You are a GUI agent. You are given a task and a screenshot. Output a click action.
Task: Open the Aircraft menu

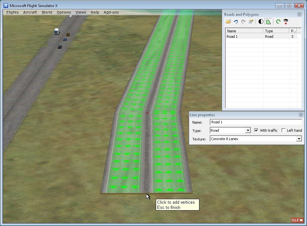pyautogui.click(x=30, y=12)
